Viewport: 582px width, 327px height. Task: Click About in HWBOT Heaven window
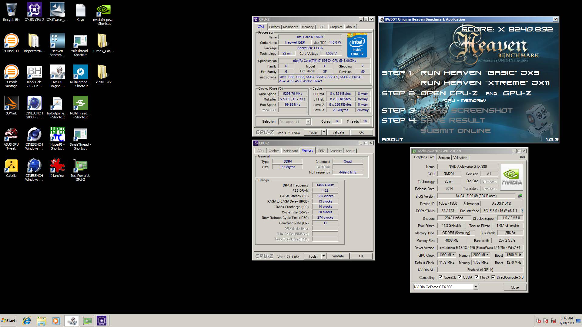click(392, 140)
